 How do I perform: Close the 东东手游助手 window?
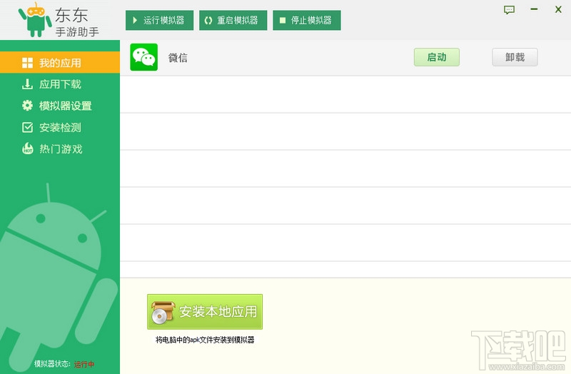coord(558,9)
